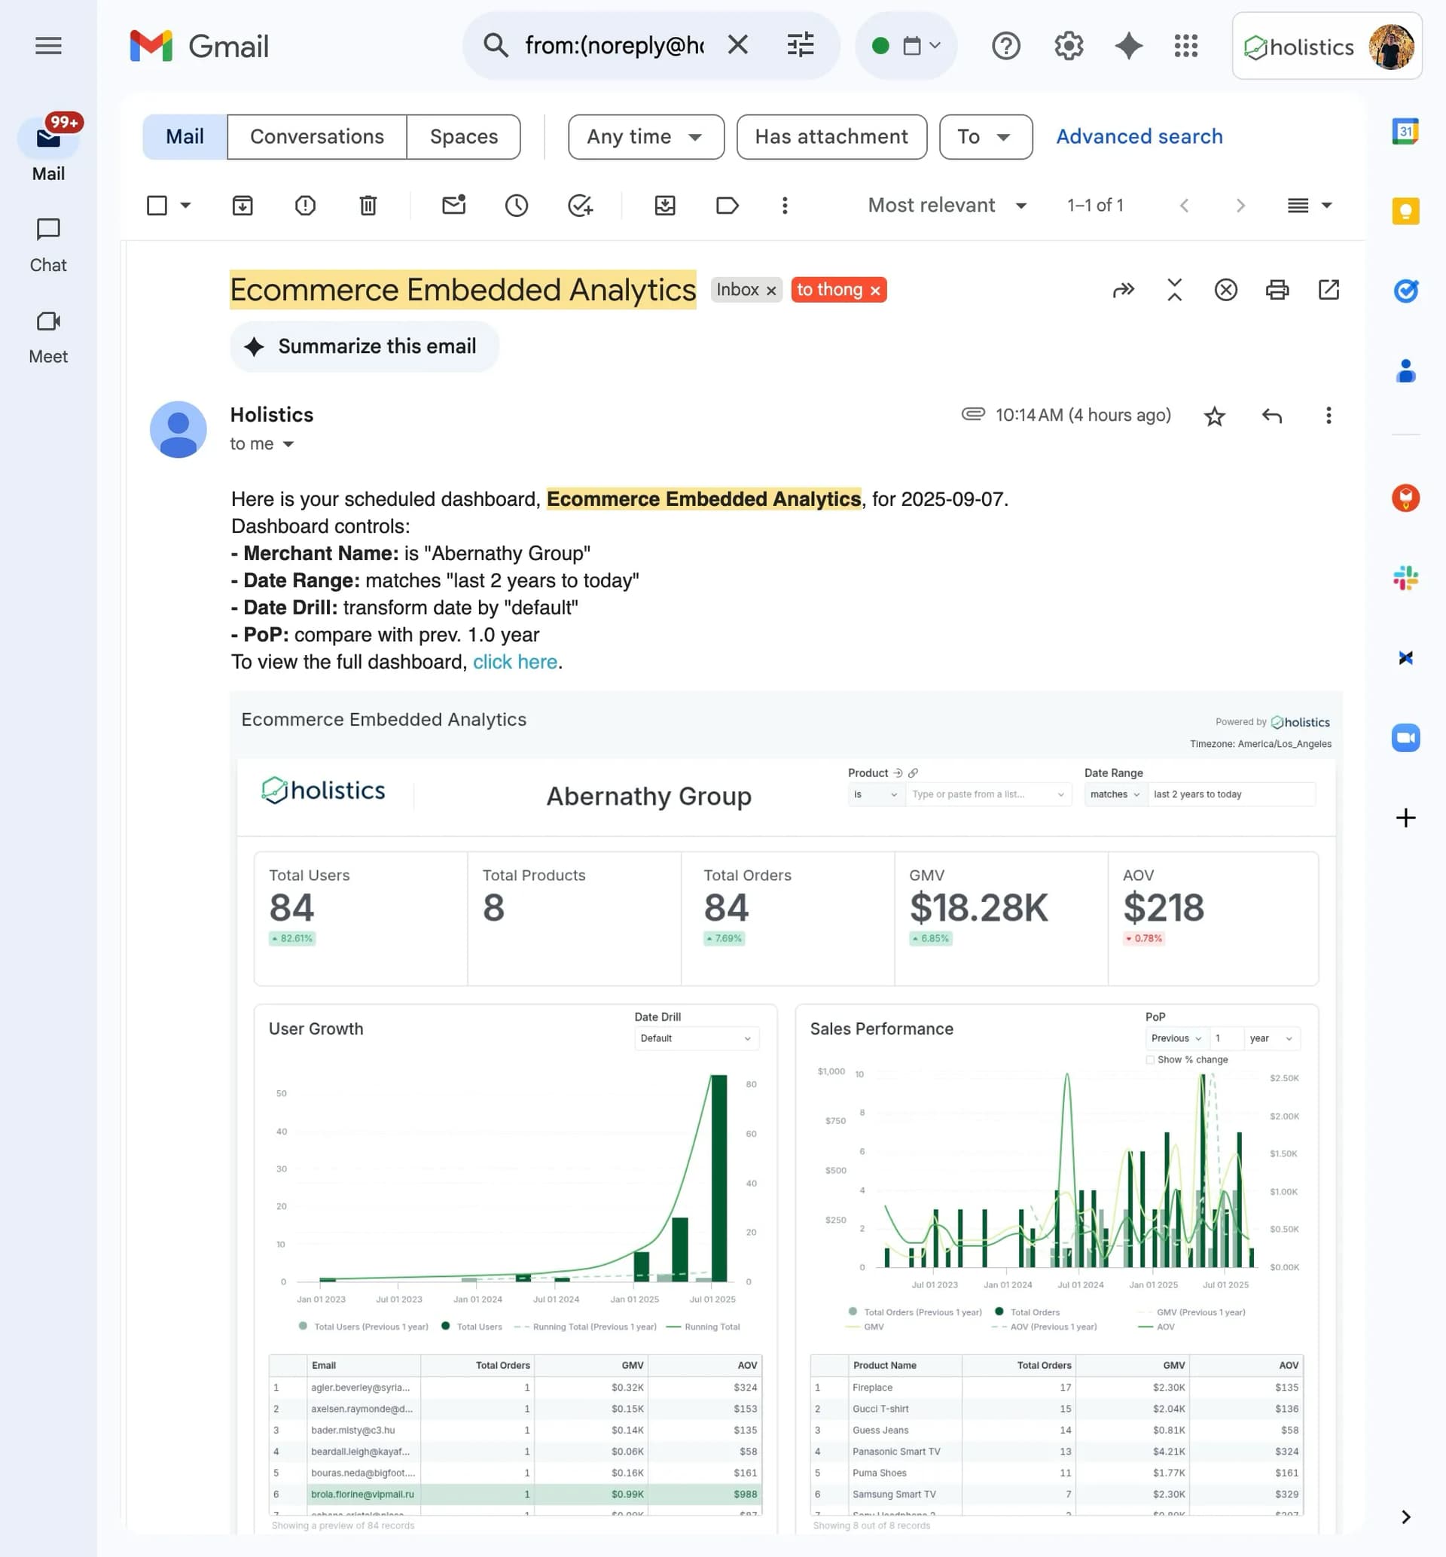The image size is (1446, 1557).
Task: Open email in new window icon
Action: (x=1329, y=291)
